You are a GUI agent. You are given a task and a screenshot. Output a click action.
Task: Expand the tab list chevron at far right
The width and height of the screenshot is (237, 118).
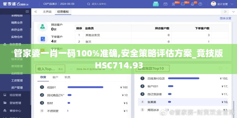[233, 12]
